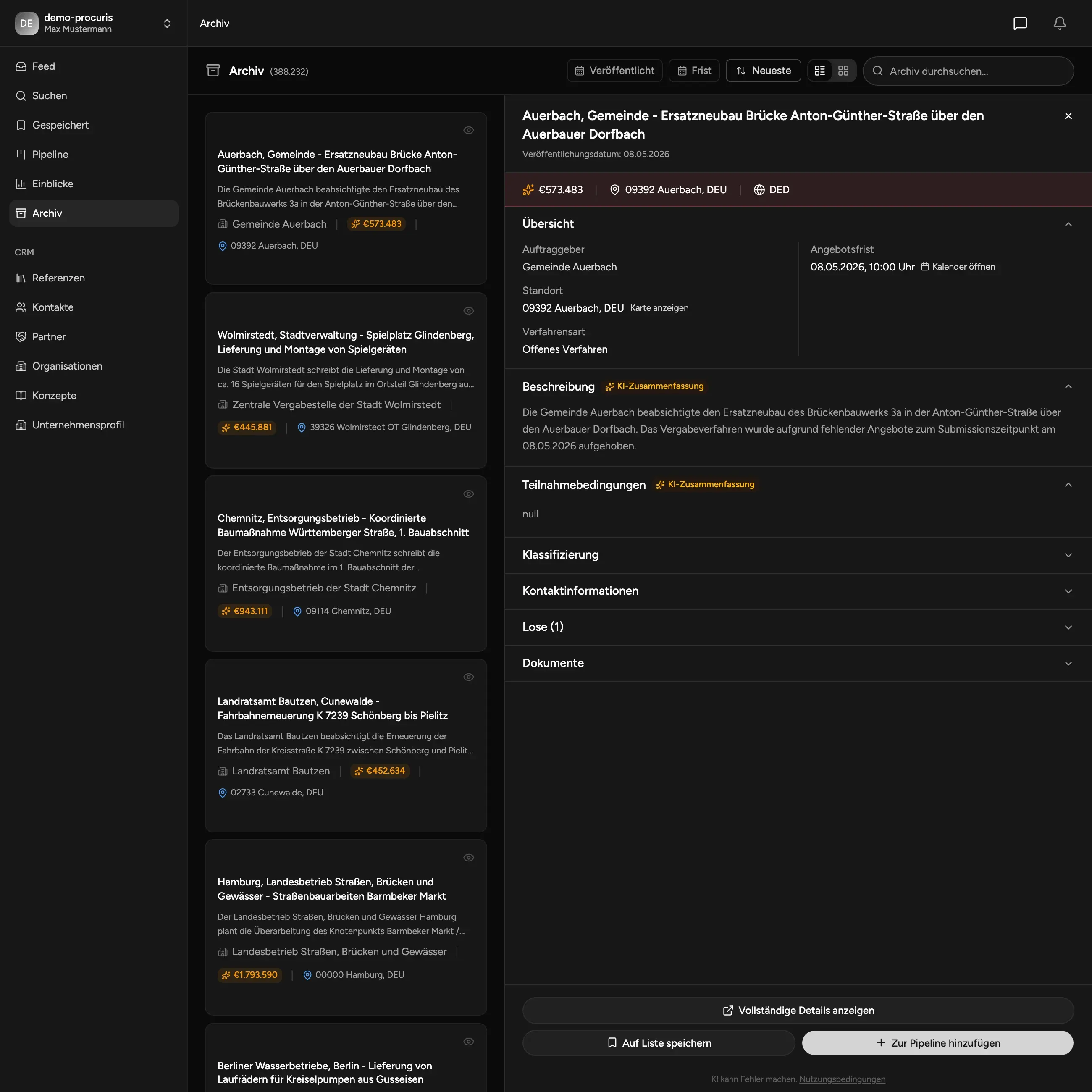Open Kontakte in the CRM section
This screenshot has height=1092, width=1092.
[94, 307]
